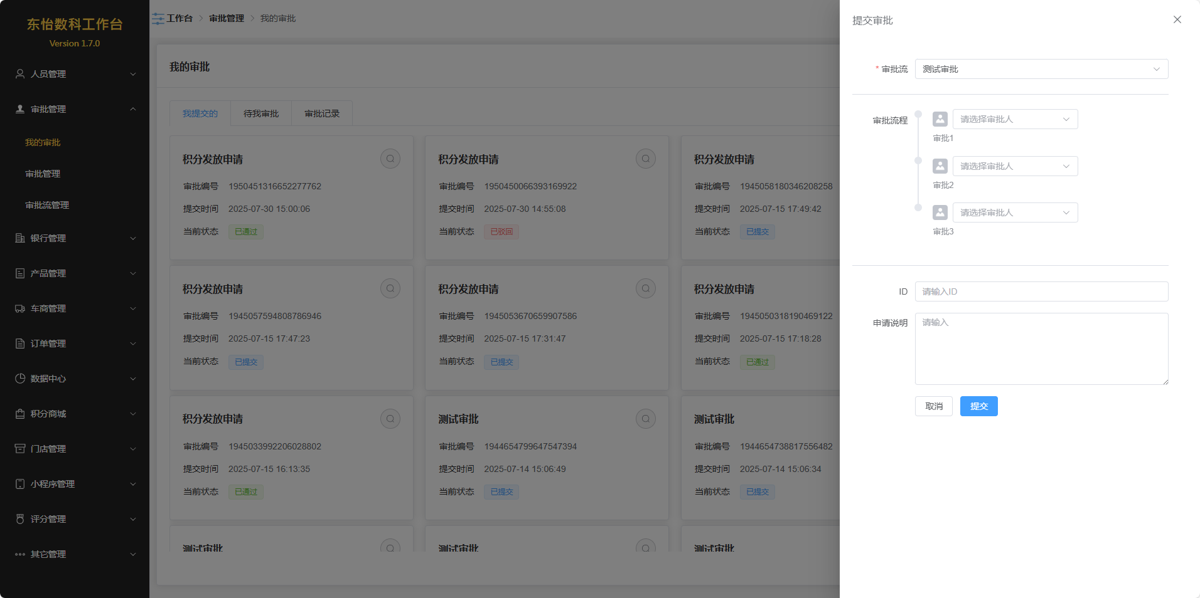Click the avatar icon for 审批1
1200x598 pixels.
(940, 119)
